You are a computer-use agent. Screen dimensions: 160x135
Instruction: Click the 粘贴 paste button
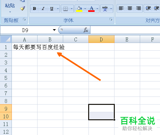(10, 5)
